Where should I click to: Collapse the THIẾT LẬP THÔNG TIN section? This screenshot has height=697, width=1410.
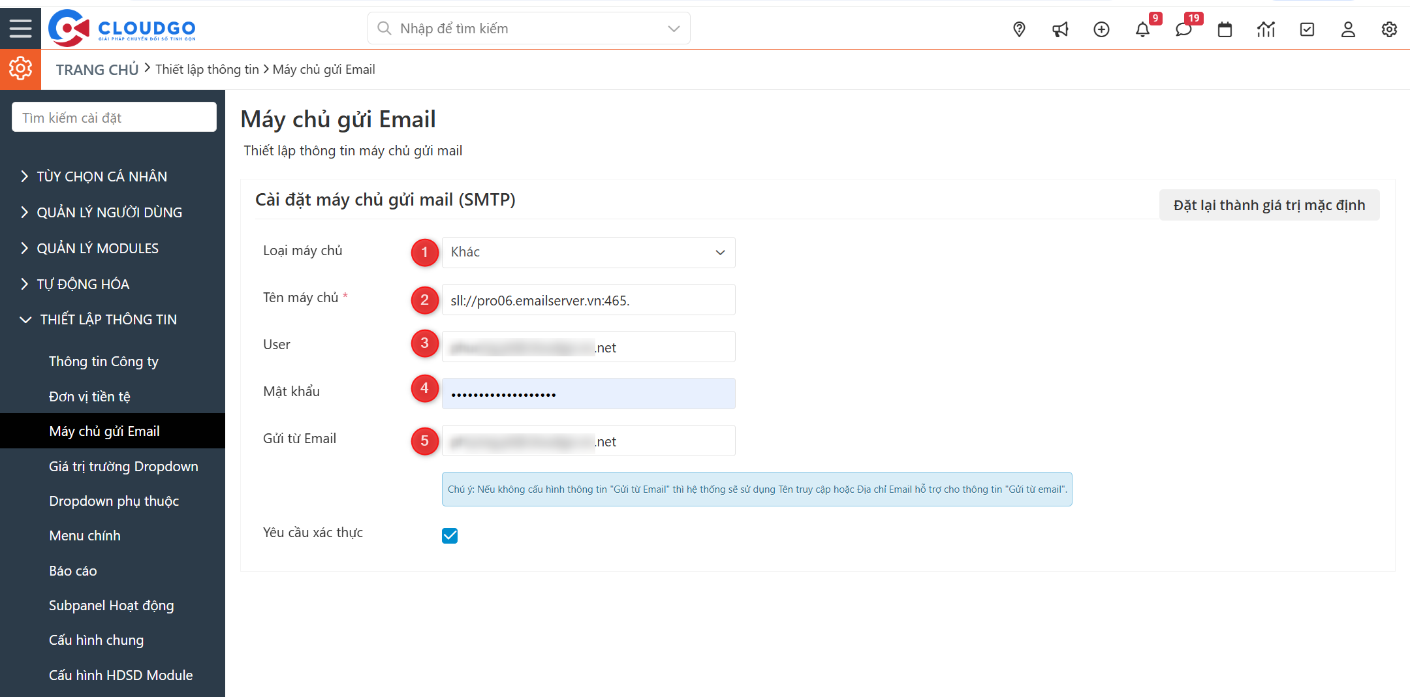108,319
